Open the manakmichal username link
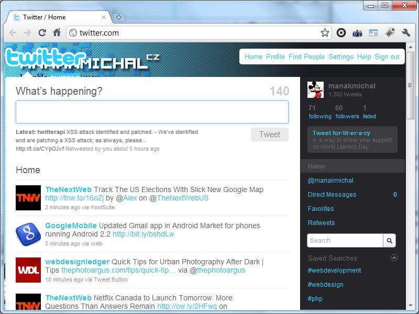The height and width of the screenshot is (314, 419). click(351, 86)
